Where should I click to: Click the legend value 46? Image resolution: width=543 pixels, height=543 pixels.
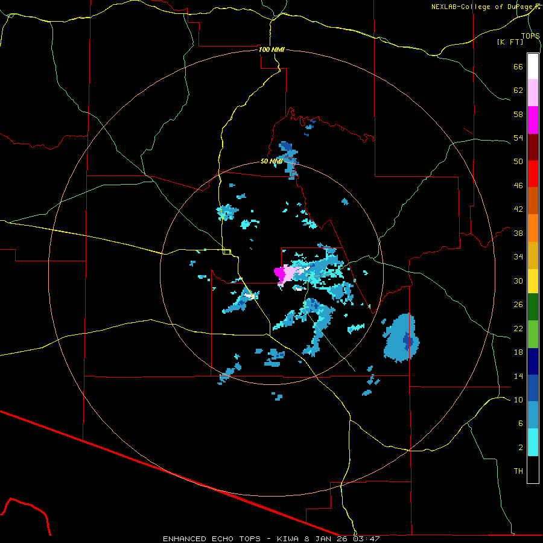(518, 186)
